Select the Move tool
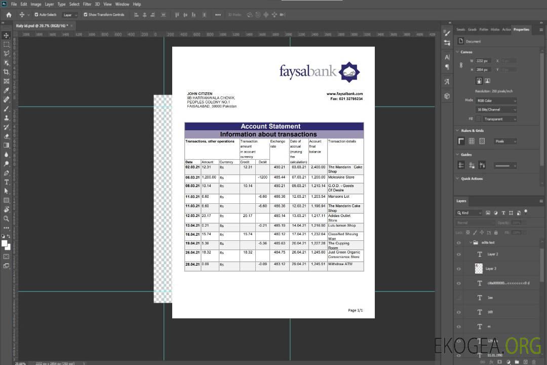This screenshot has height=365, width=547. [x=6, y=35]
